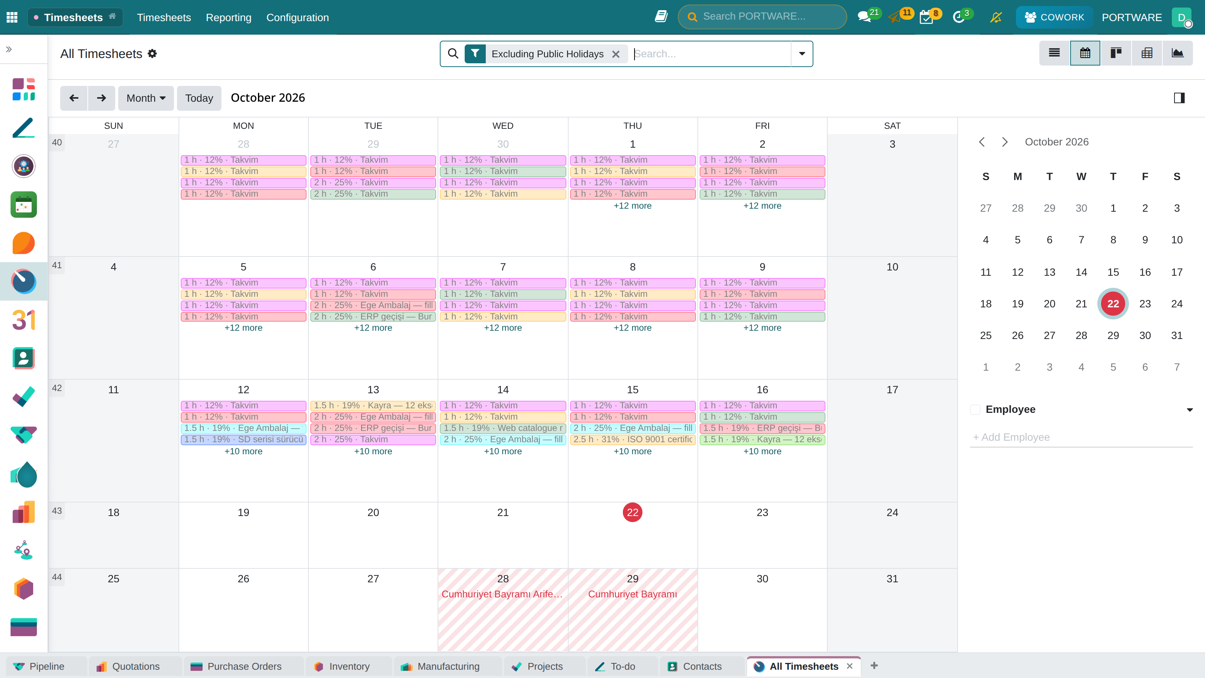
Task: Switch to list view
Action: [1054, 53]
